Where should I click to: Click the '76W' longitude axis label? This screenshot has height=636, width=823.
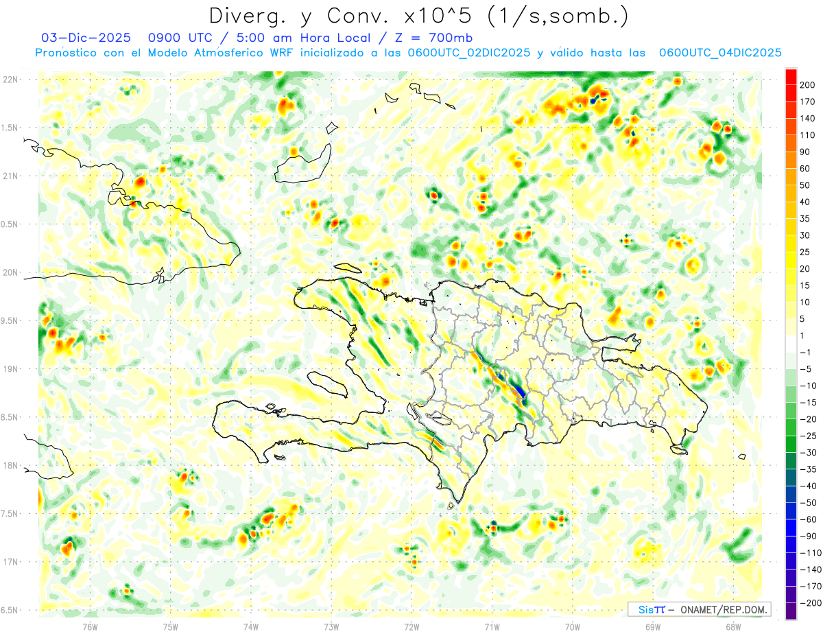pos(90,626)
